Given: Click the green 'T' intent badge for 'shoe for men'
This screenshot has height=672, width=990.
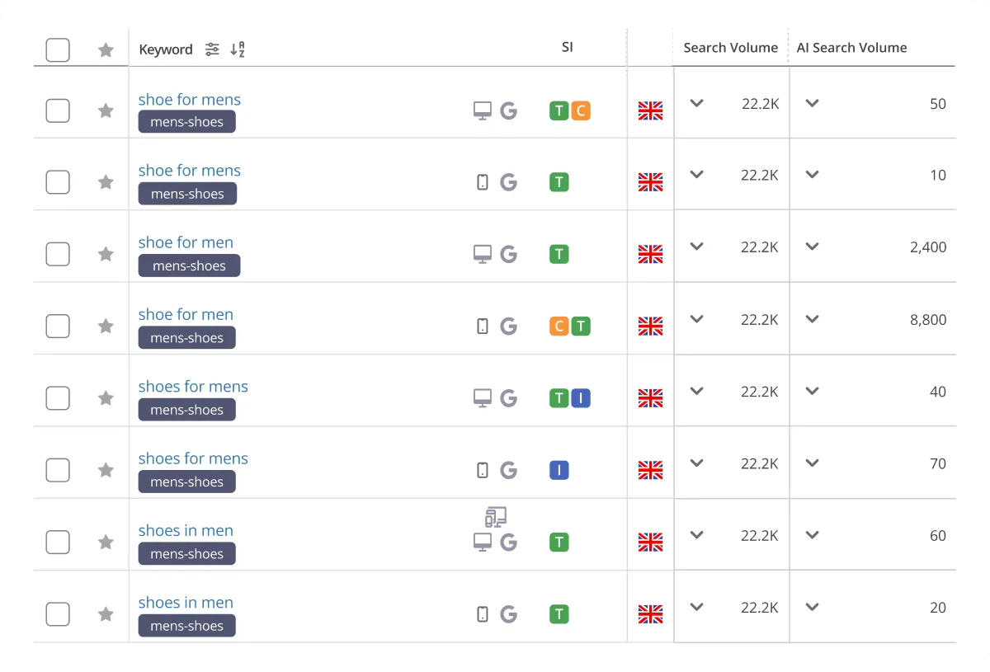Looking at the screenshot, I should [x=559, y=254].
